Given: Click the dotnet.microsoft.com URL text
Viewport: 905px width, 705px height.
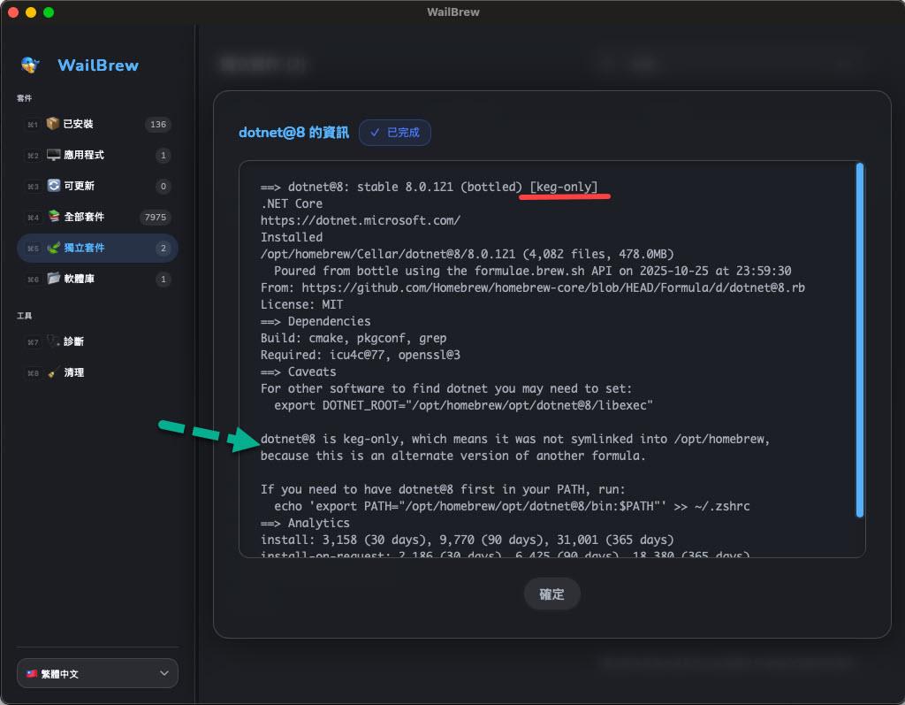Looking at the screenshot, I should click(360, 220).
